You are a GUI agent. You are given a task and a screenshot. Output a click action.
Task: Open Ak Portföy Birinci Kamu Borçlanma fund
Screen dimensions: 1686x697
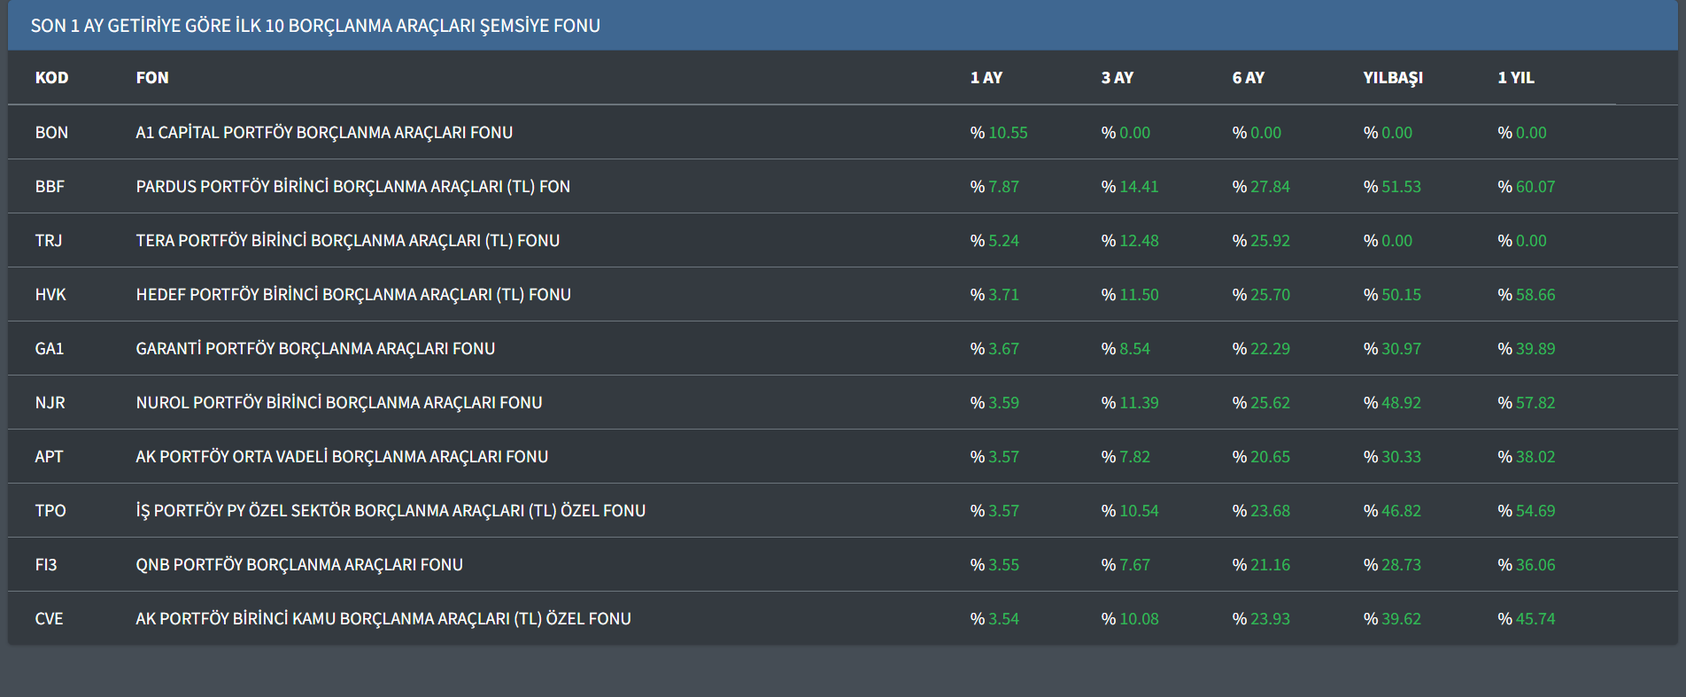pos(383,619)
